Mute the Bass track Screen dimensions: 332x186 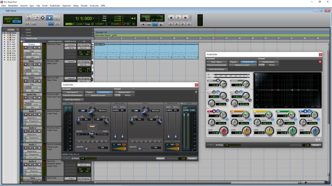[39, 65]
